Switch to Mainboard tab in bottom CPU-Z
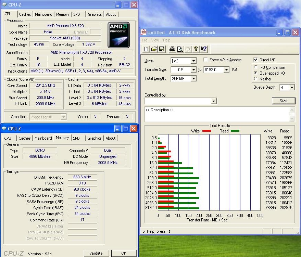This screenshot has width=301, height=257. (43, 138)
